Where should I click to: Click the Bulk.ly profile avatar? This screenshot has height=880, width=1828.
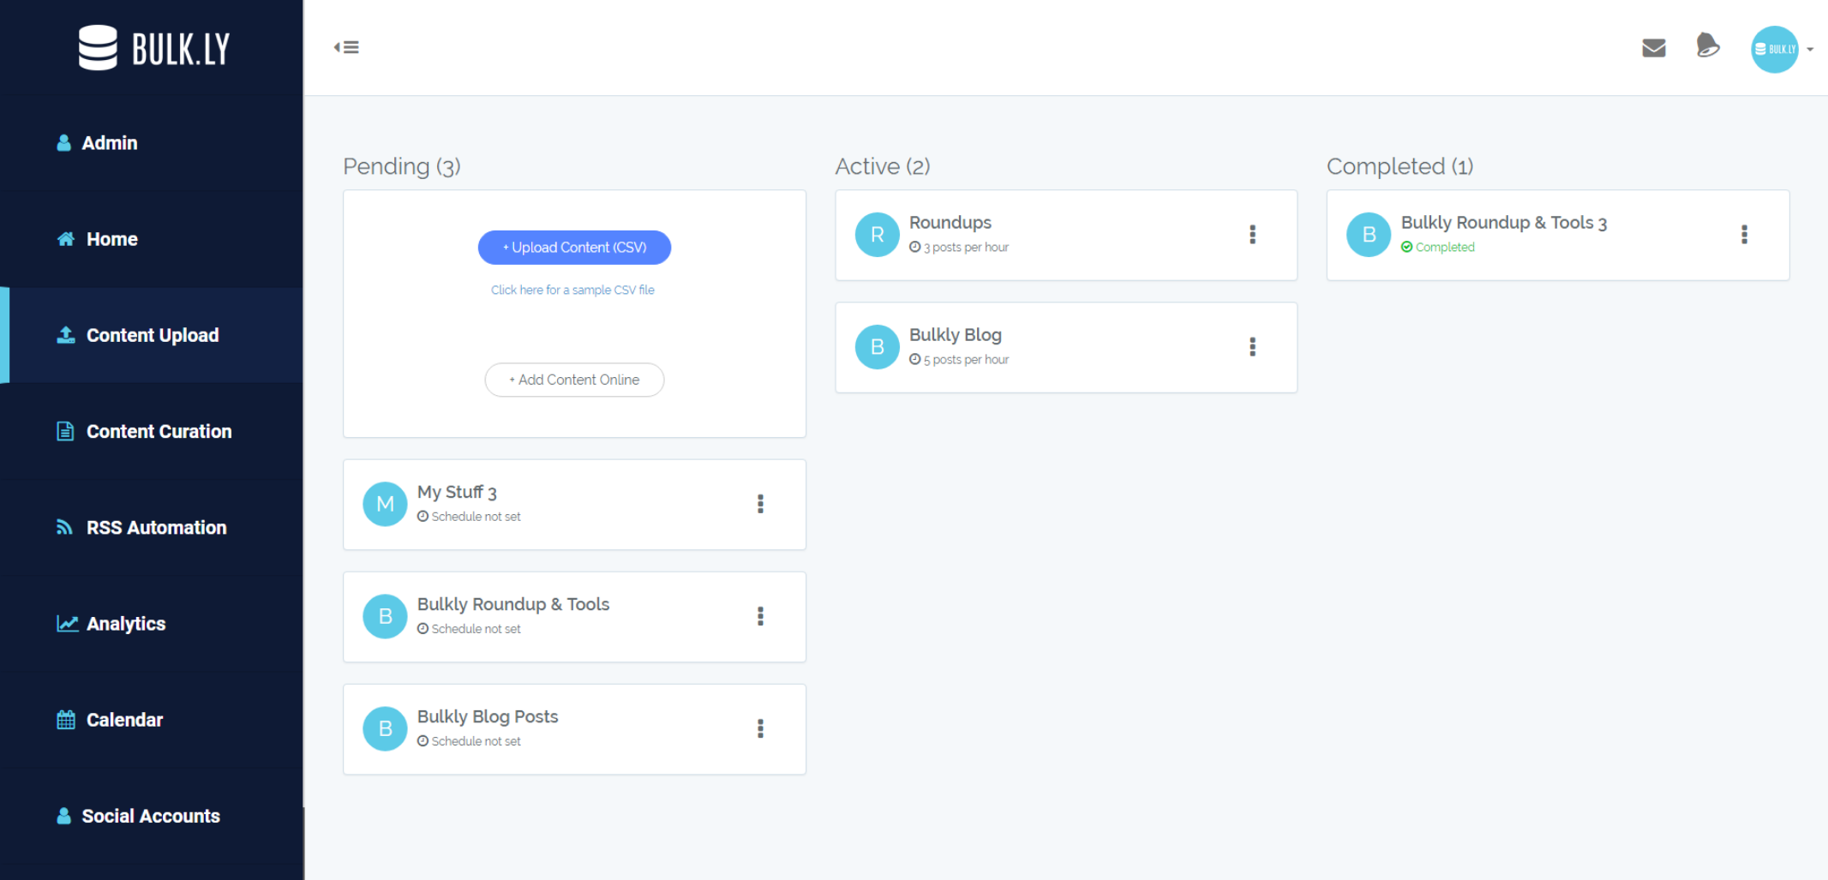[1774, 49]
